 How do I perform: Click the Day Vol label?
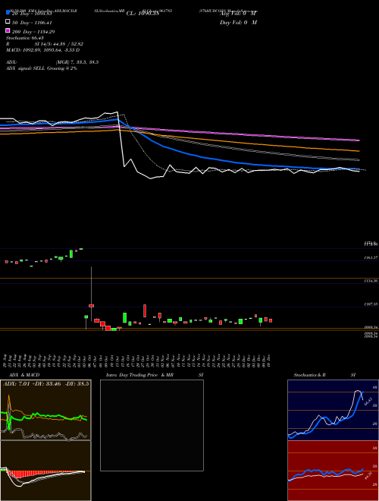point(238,22)
